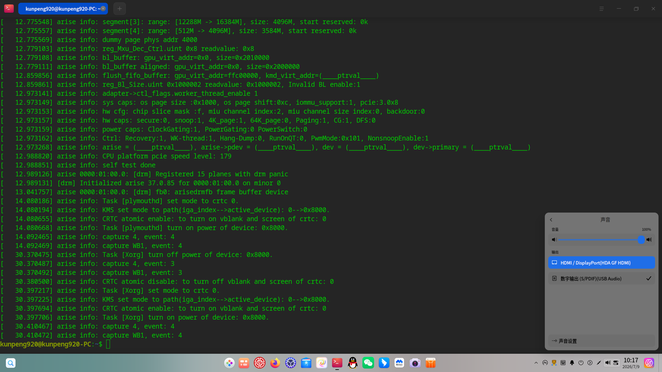Screen dimensions: 662x372
Task: Open the DingTalk blue wing icon
Action: click(384, 363)
